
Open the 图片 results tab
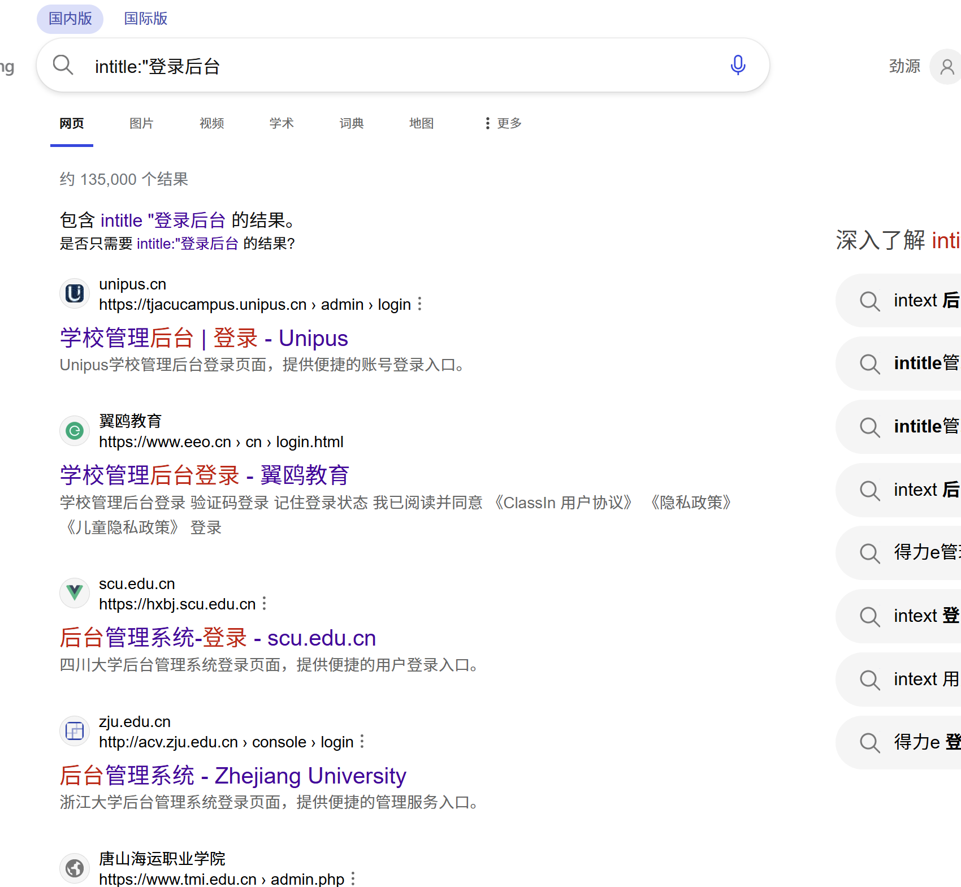click(x=141, y=123)
